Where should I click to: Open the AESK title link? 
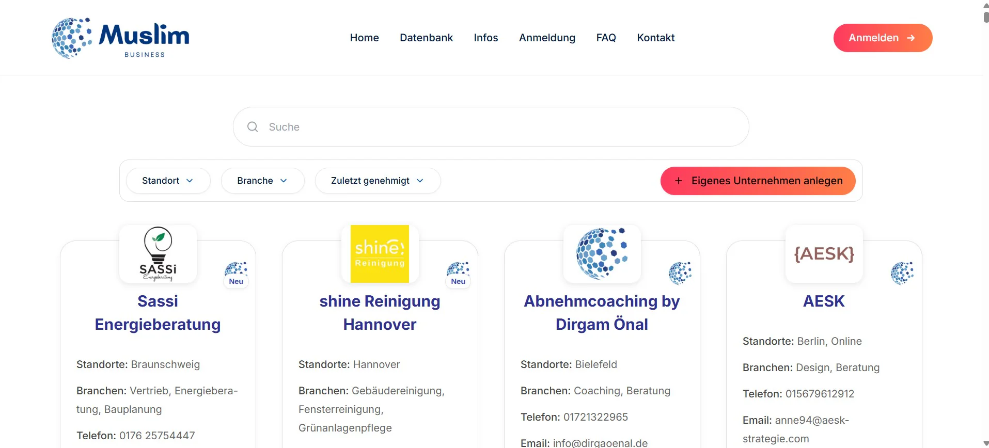pos(824,301)
